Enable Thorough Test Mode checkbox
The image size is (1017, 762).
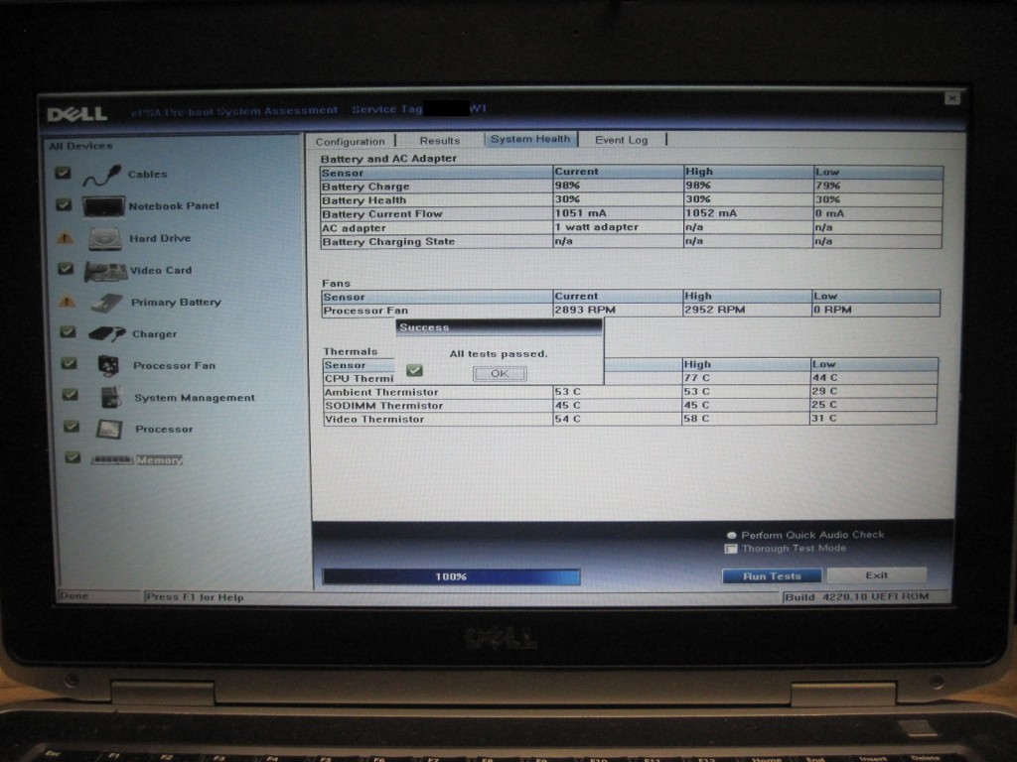coord(731,549)
